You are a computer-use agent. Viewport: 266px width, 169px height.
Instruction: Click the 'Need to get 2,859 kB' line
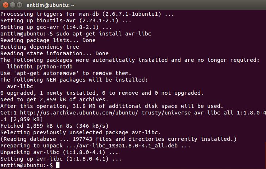(x=54, y=99)
